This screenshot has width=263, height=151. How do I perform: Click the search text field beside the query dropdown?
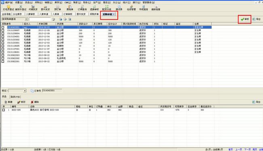pyautogui.click(x=40, y=19)
